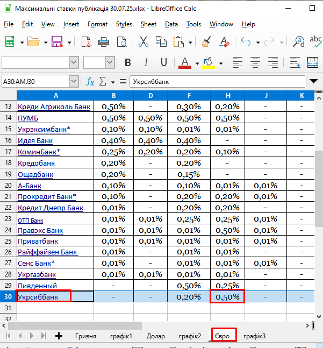Viewport: 323px width, 348px height.
Task: Apply the red font color
Action: (x=185, y=62)
